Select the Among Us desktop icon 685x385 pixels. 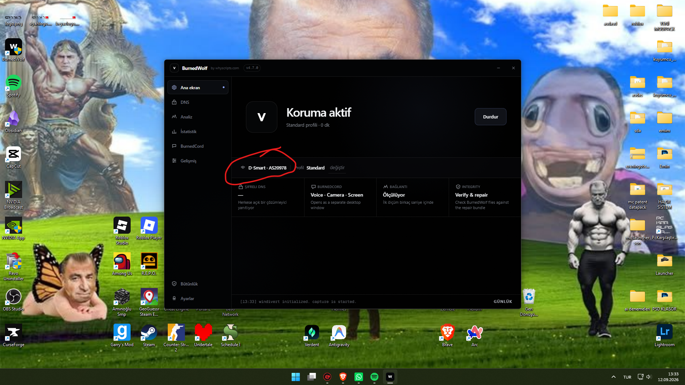tap(122, 264)
